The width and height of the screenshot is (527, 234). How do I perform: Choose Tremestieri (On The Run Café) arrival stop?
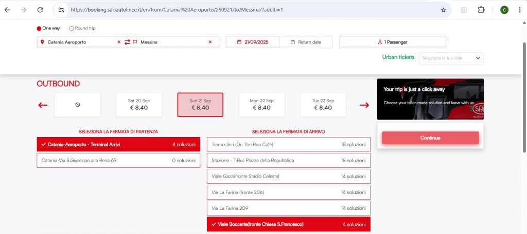click(x=288, y=145)
